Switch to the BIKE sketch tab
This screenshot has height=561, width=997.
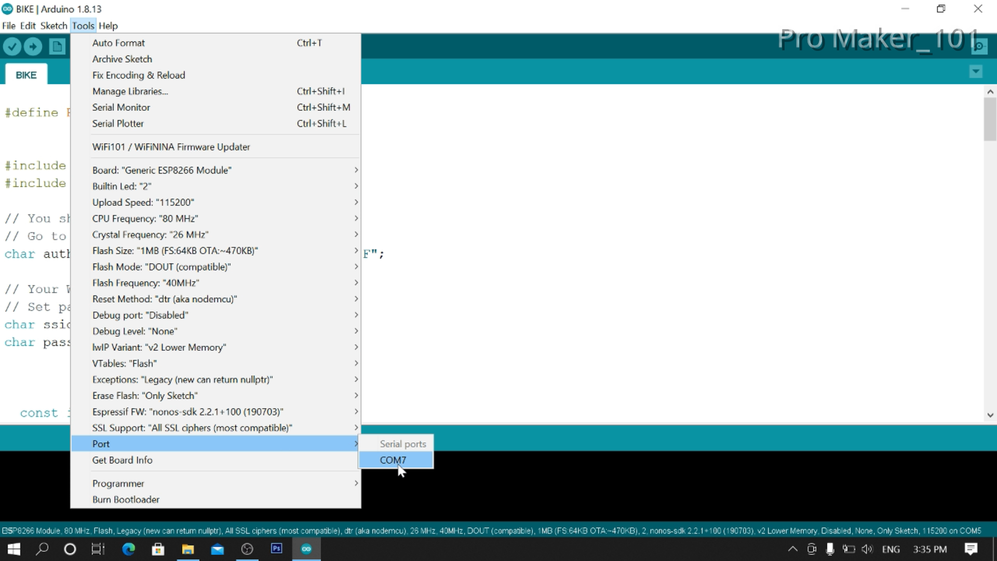pyautogui.click(x=25, y=74)
